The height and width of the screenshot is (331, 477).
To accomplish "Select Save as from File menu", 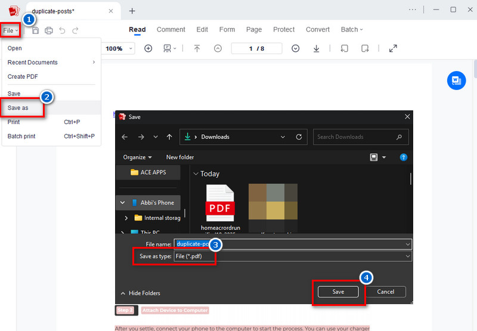I will coord(18,108).
